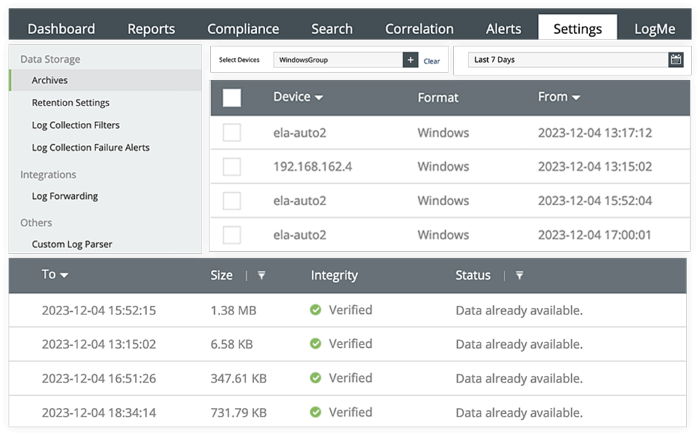Open Retention Settings in the sidebar
Screen dimensions: 700x436
71,103
